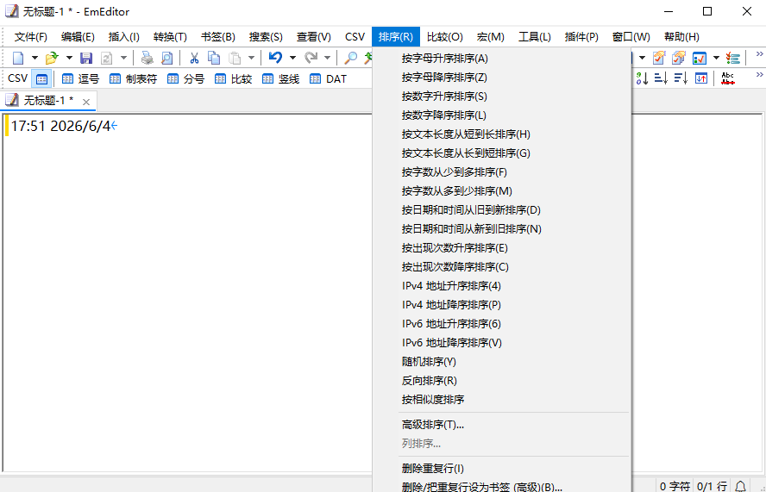
Task: Click the sort long-to-short lines icon
Action: [681, 78]
